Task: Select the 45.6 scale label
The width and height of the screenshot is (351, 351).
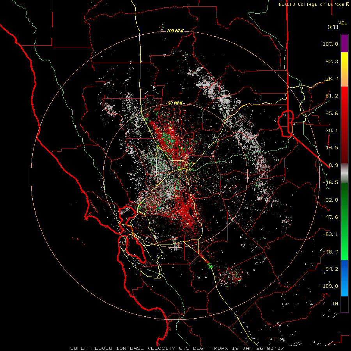Action: pos(332,113)
